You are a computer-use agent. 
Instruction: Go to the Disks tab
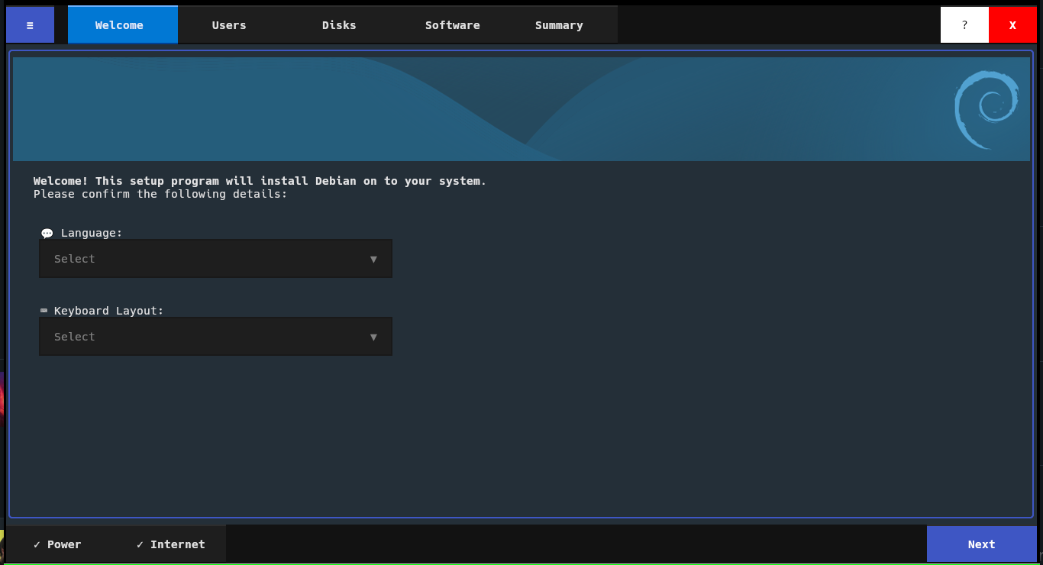[339, 25]
